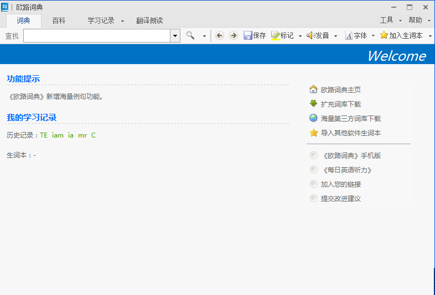Click the 发音 speaker icon
The width and height of the screenshot is (435, 295).
tap(310, 35)
